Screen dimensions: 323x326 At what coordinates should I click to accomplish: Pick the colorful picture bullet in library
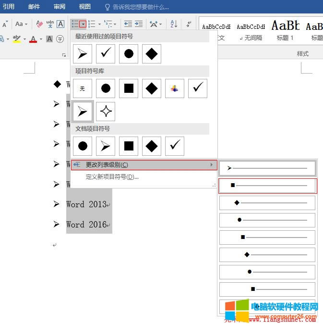[x=175, y=88]
